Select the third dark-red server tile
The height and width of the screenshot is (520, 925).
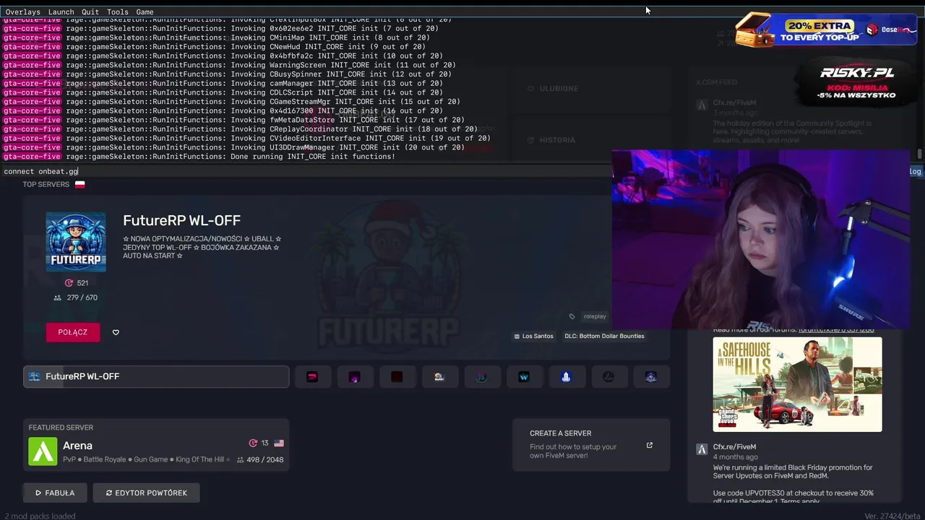pos(397,376)
